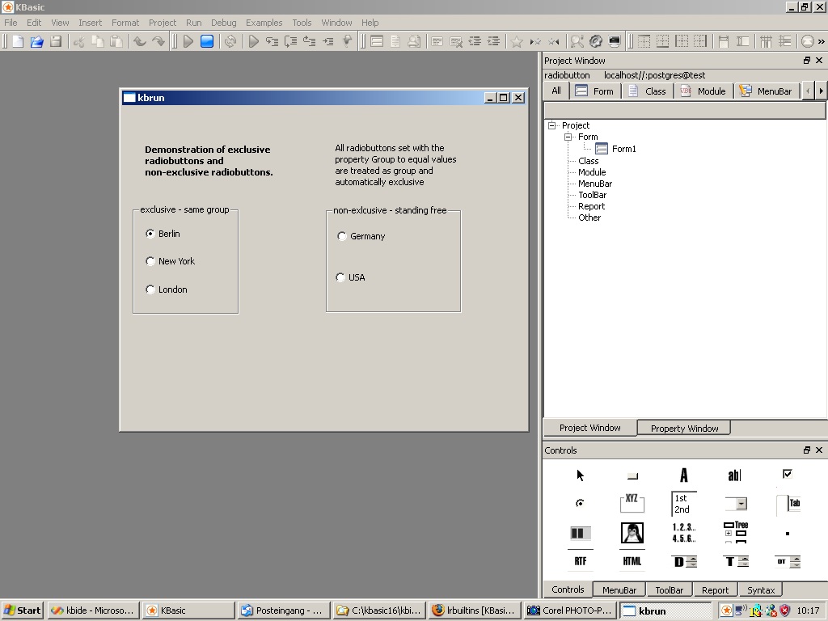Pick the TreeView control icon

point(735,533)
